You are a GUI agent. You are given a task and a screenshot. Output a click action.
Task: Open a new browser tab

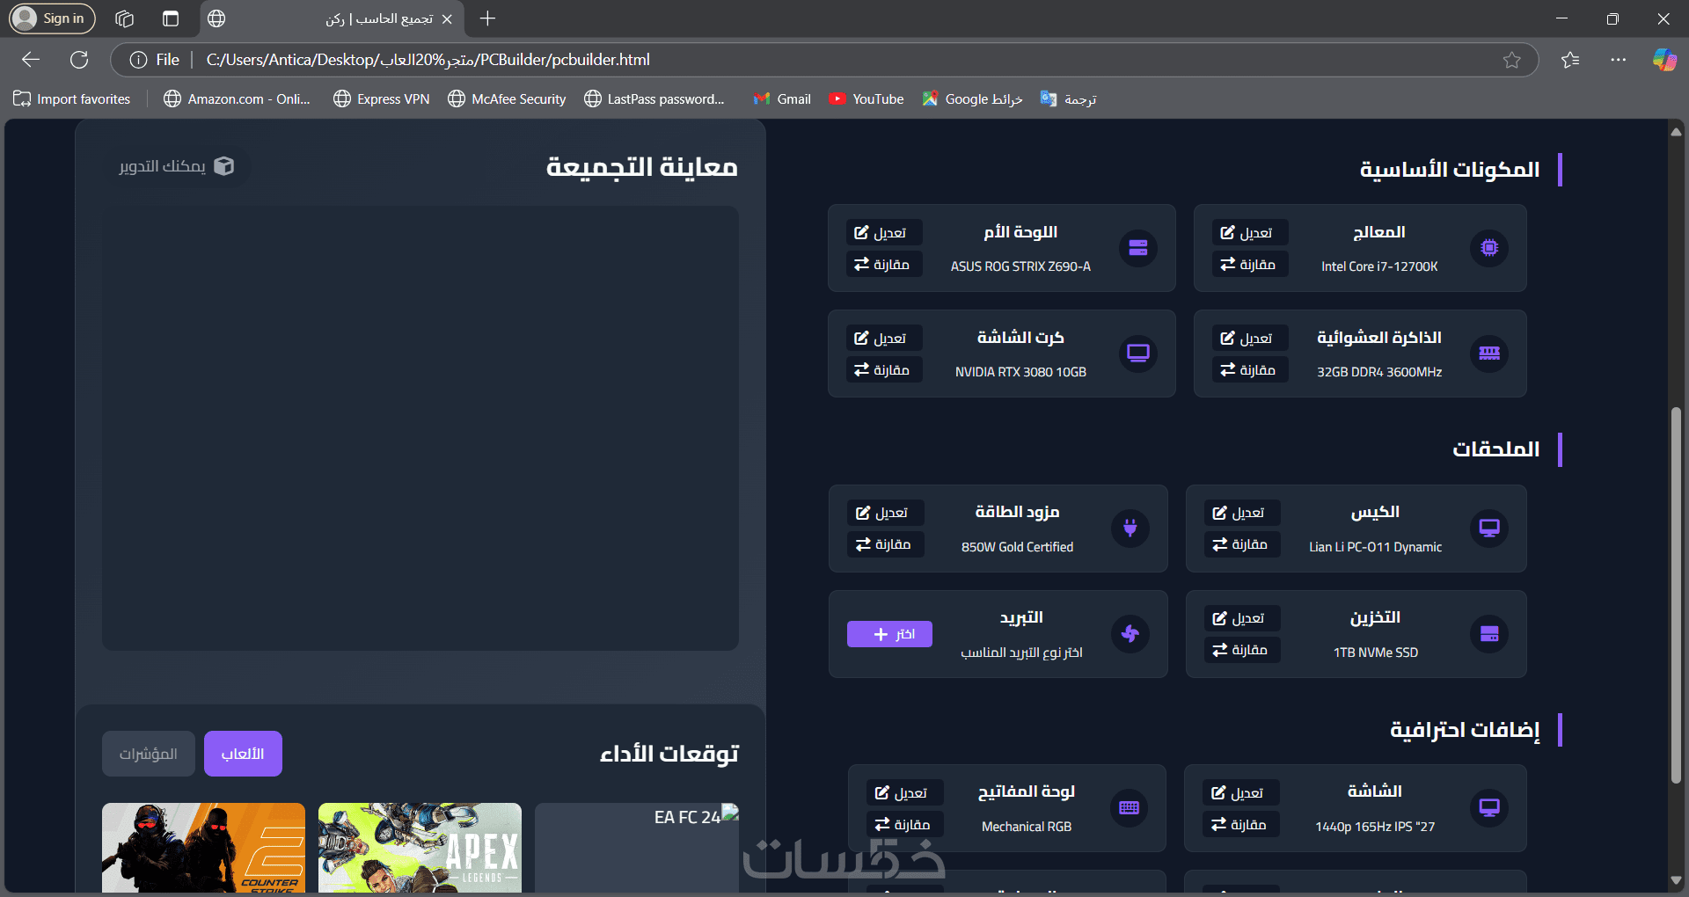pyautogui.click(x=487, y=18)
